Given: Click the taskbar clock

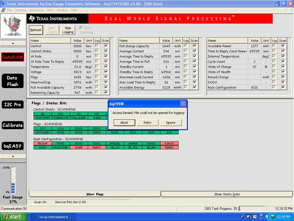Looking at the screenshot, I should (283, 217).
